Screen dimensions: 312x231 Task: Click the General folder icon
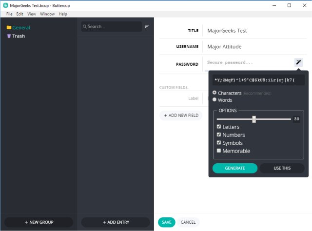pos(9,27)
